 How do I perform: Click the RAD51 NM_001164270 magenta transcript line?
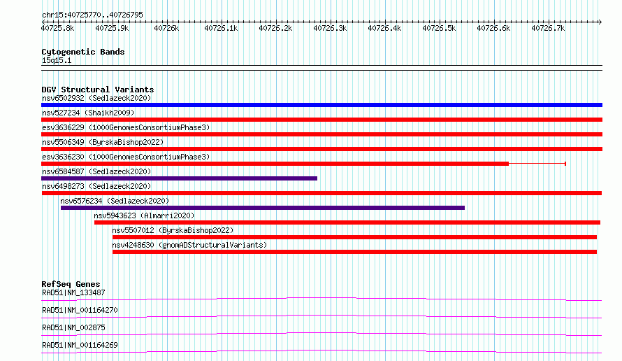coord(321,316)
